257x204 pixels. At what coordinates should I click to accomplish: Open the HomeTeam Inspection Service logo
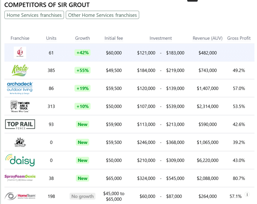click(20, 196)
